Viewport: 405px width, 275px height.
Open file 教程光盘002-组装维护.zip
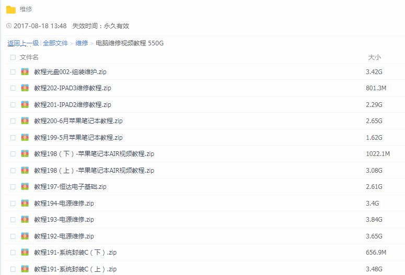tap(70, 71)
